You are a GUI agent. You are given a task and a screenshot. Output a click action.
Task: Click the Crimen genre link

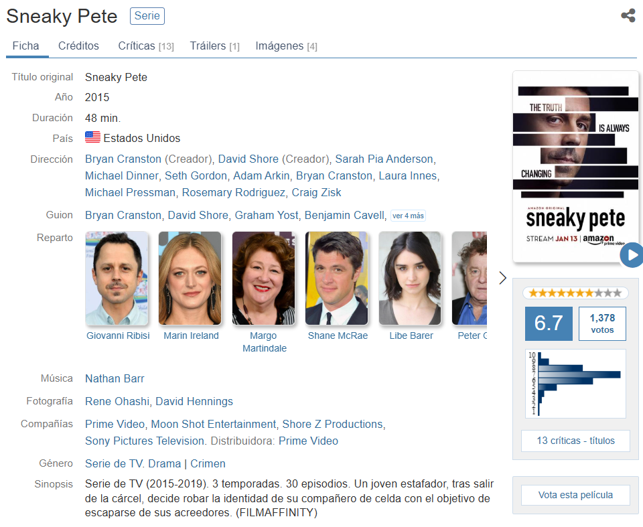(x=208, y=464)
